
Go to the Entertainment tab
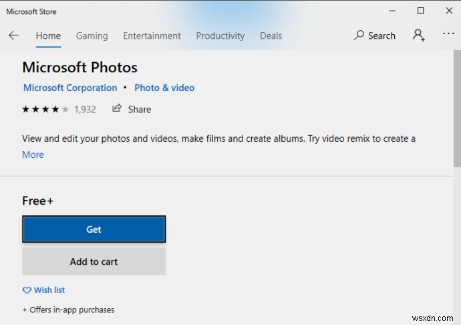tap(152, 35)
